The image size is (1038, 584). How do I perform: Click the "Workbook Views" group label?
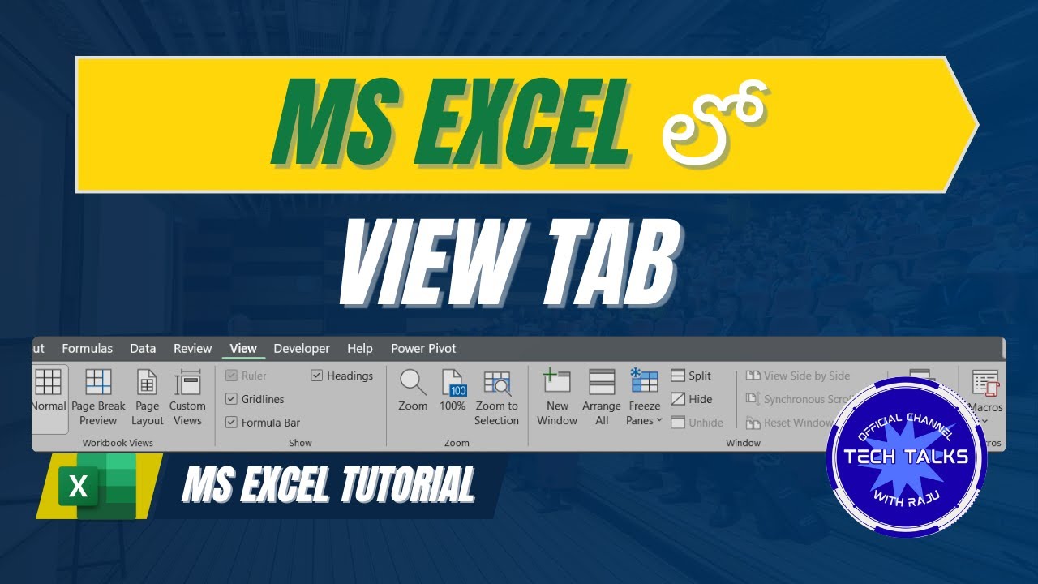118,443
